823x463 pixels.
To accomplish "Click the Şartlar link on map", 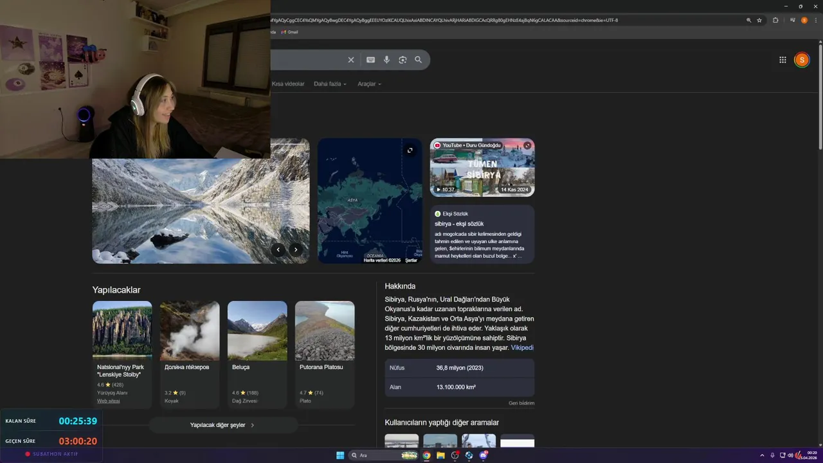I will coord(411,260).
